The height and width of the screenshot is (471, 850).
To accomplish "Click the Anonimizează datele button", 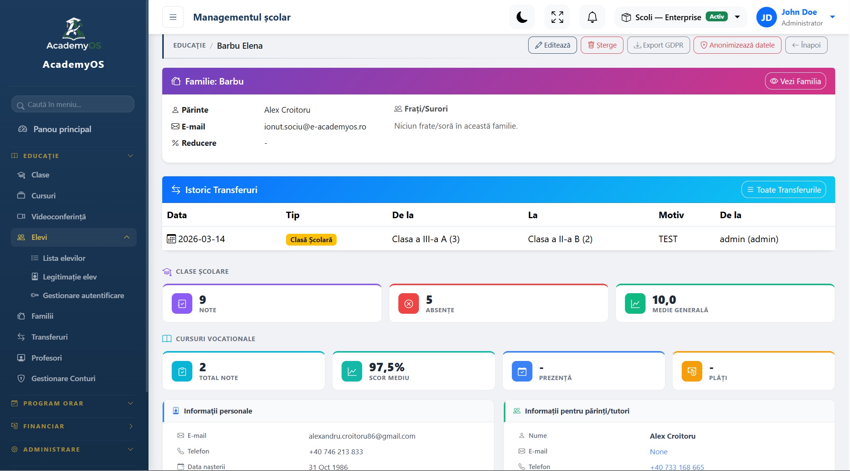I will 737,45.
